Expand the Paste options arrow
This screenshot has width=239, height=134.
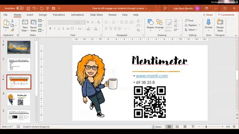click(6, 31)
